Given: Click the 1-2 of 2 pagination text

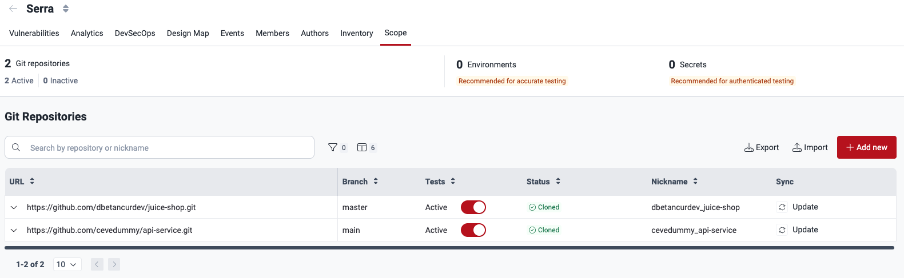Looking at the screenshot, I should pyautogui.click(x=30, y=264).
